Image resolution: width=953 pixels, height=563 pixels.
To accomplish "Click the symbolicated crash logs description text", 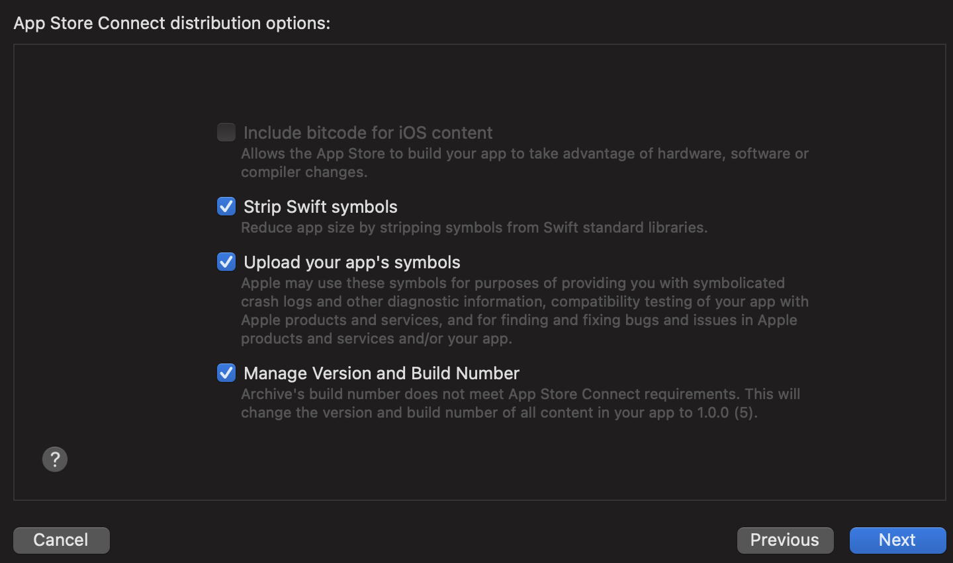I will pos(525,311).
